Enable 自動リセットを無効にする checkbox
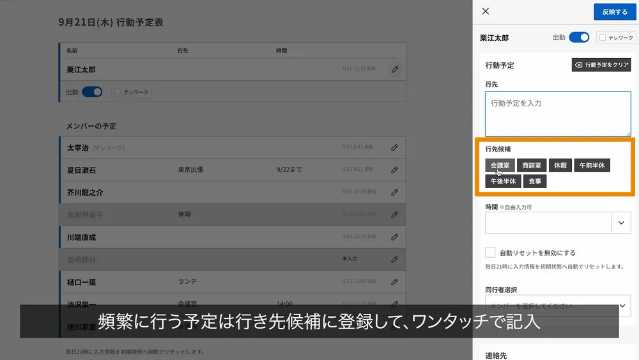The image size is (639, 360). [x=490, y=253]
